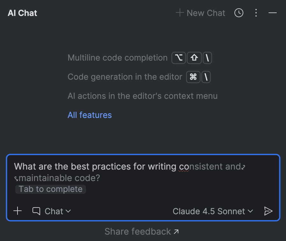
Task: Click the Option key shortcut badge
Action: pos(179,58)
